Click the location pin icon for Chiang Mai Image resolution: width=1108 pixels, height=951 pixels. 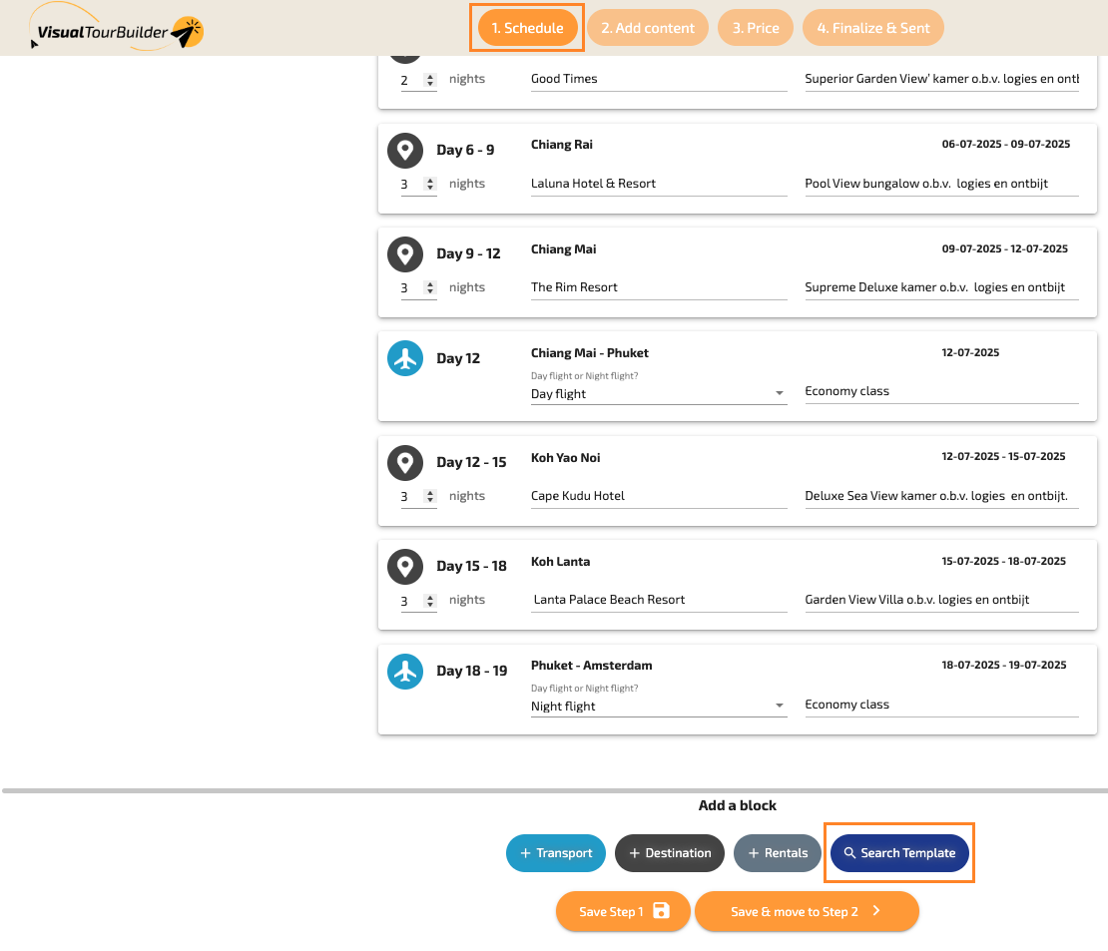point(405,254)
